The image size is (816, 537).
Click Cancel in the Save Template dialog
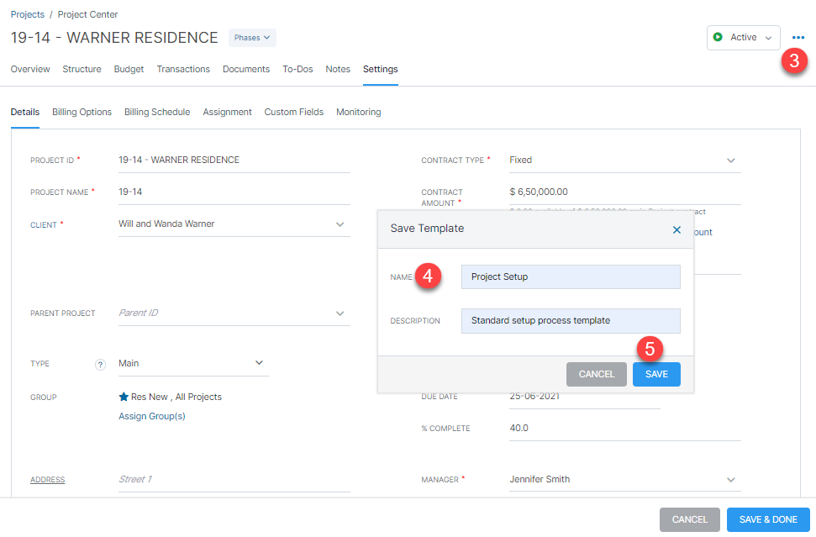tap(597, 374)
